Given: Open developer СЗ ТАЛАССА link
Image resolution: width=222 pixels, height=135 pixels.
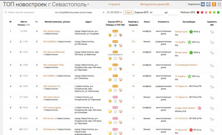Looking at the screenshot, I should tap(181, 118).
